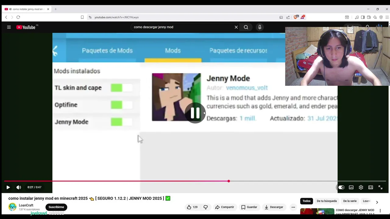Open the LoanCraft channel avatar
The height and width of the screenshot is (219, 390).
(x=12, y=207)
